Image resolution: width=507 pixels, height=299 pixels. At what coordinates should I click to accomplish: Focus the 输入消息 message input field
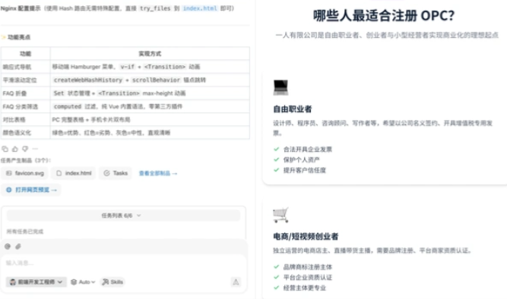123,263
